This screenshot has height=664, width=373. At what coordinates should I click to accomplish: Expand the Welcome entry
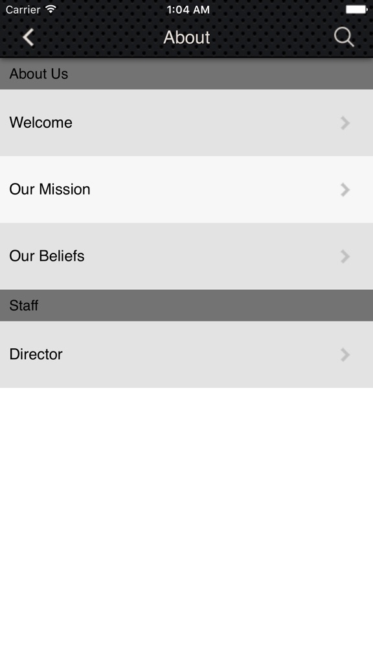[186, 123]
